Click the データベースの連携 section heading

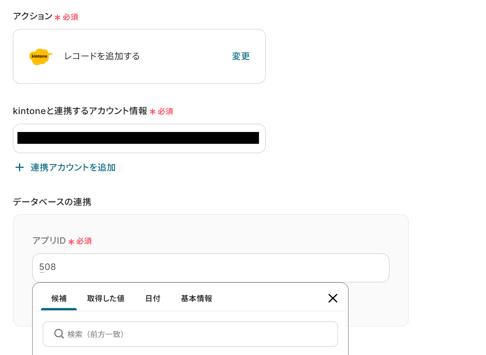[52, 202]
